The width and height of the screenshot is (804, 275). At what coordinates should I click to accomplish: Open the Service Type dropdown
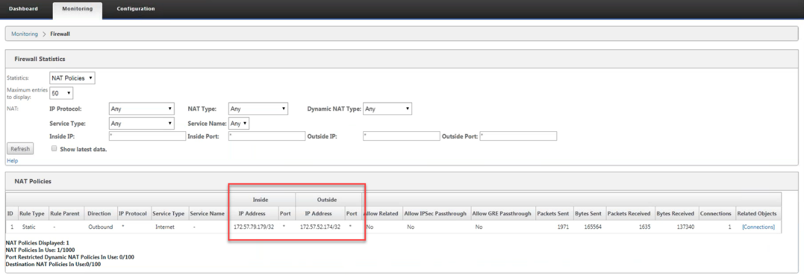pos(142,123)
